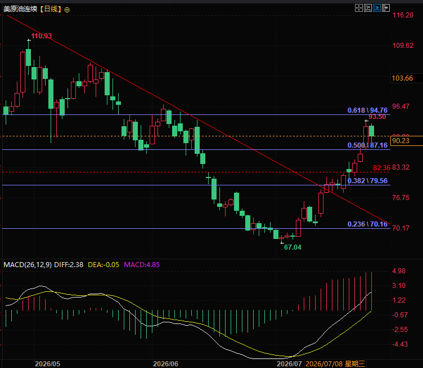Click the DIFF:2.38 indicator value
The height and width of the screenshot is (368, 423).
(x=69, y=265)
